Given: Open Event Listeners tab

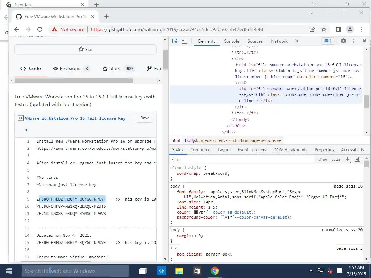Looking at the screenshot, I should pyautogui.click(x=252, y=150).
